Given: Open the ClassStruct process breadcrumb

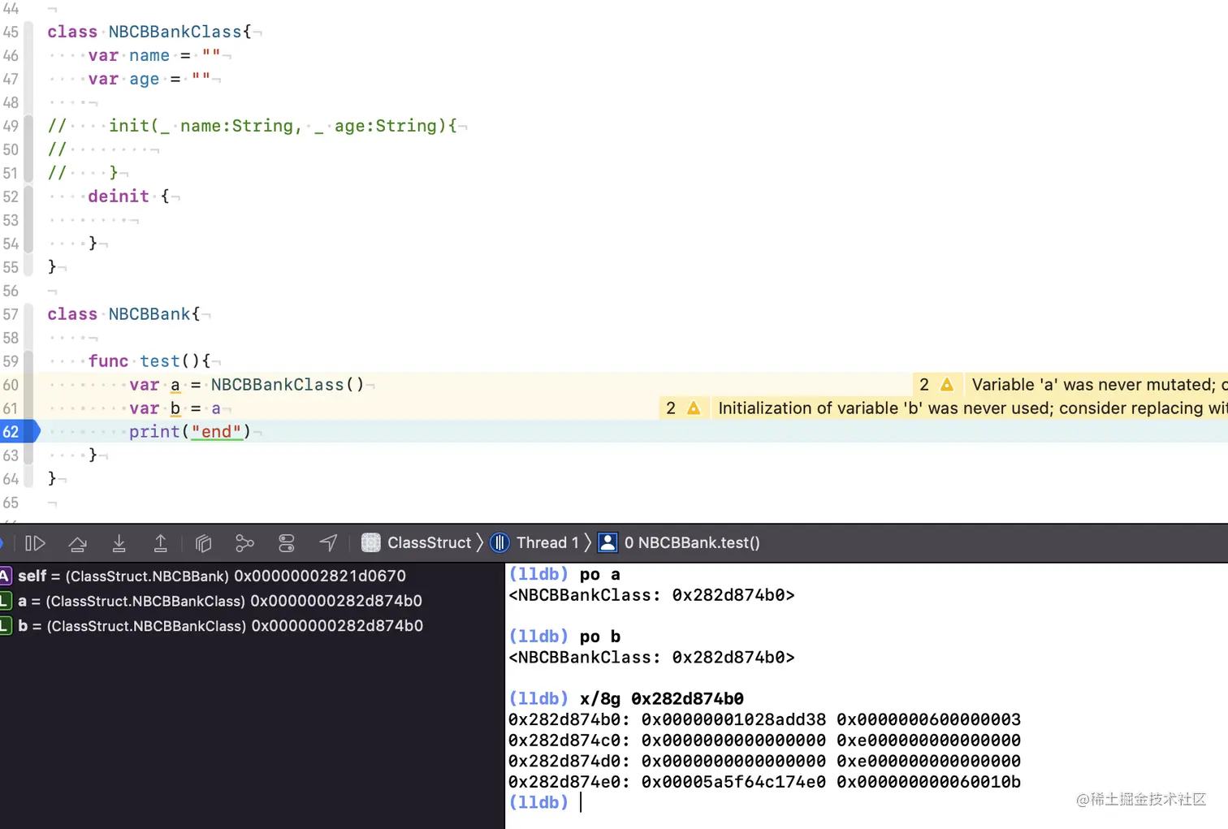Looking at the screenshot, I should [x=417, y=543].
